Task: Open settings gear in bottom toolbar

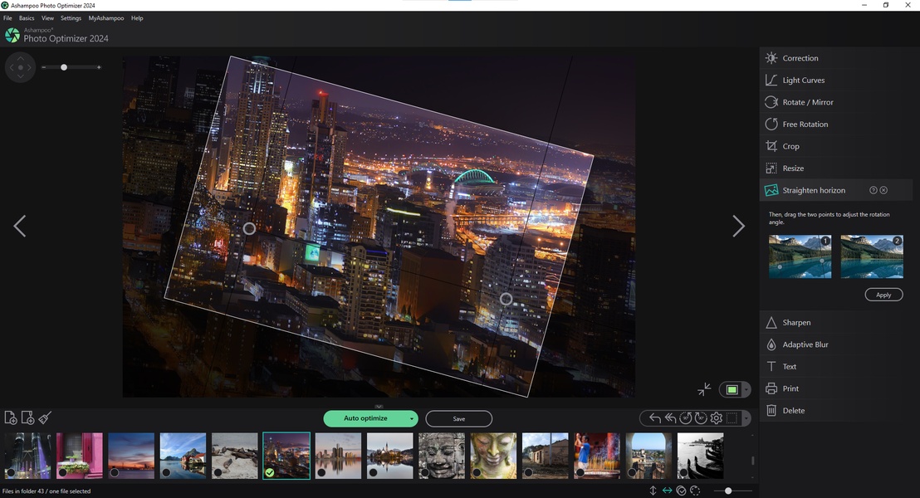Action: coord(716,418)
